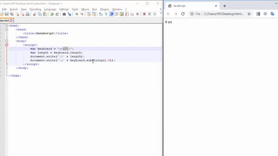The height and width of the screenshot is (156, 278).
Task: Click the closing </script> tag line
Action: tap(31, 64)
